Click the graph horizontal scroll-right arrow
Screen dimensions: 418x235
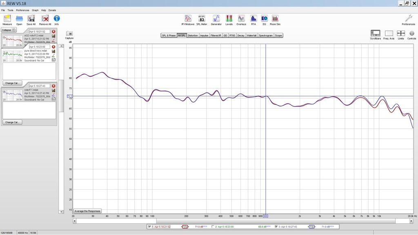point(411,221)
